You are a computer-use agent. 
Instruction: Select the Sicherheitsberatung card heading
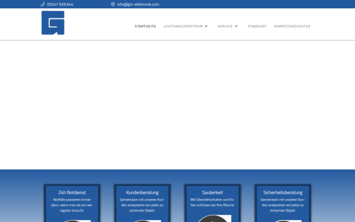(x=283, y=192)
